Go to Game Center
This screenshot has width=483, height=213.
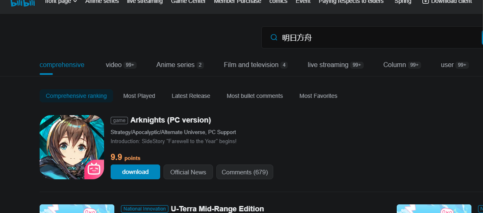pos(188,2)
